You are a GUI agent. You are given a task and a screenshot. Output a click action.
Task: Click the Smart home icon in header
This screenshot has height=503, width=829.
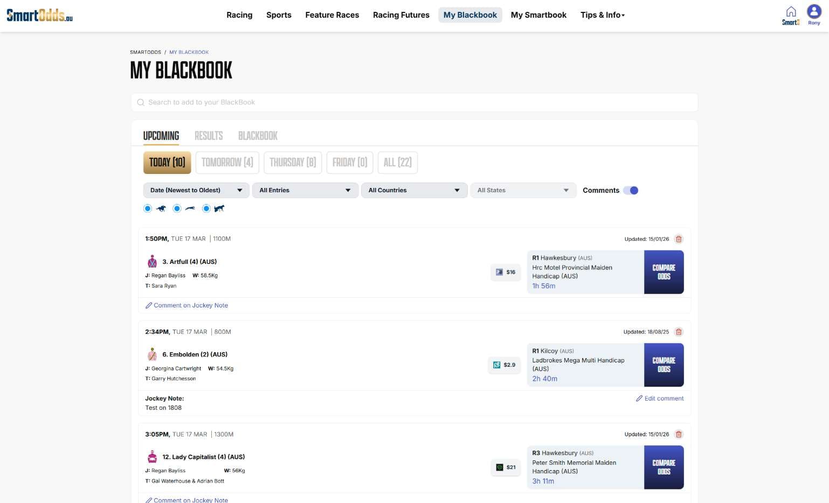point(791,15)
